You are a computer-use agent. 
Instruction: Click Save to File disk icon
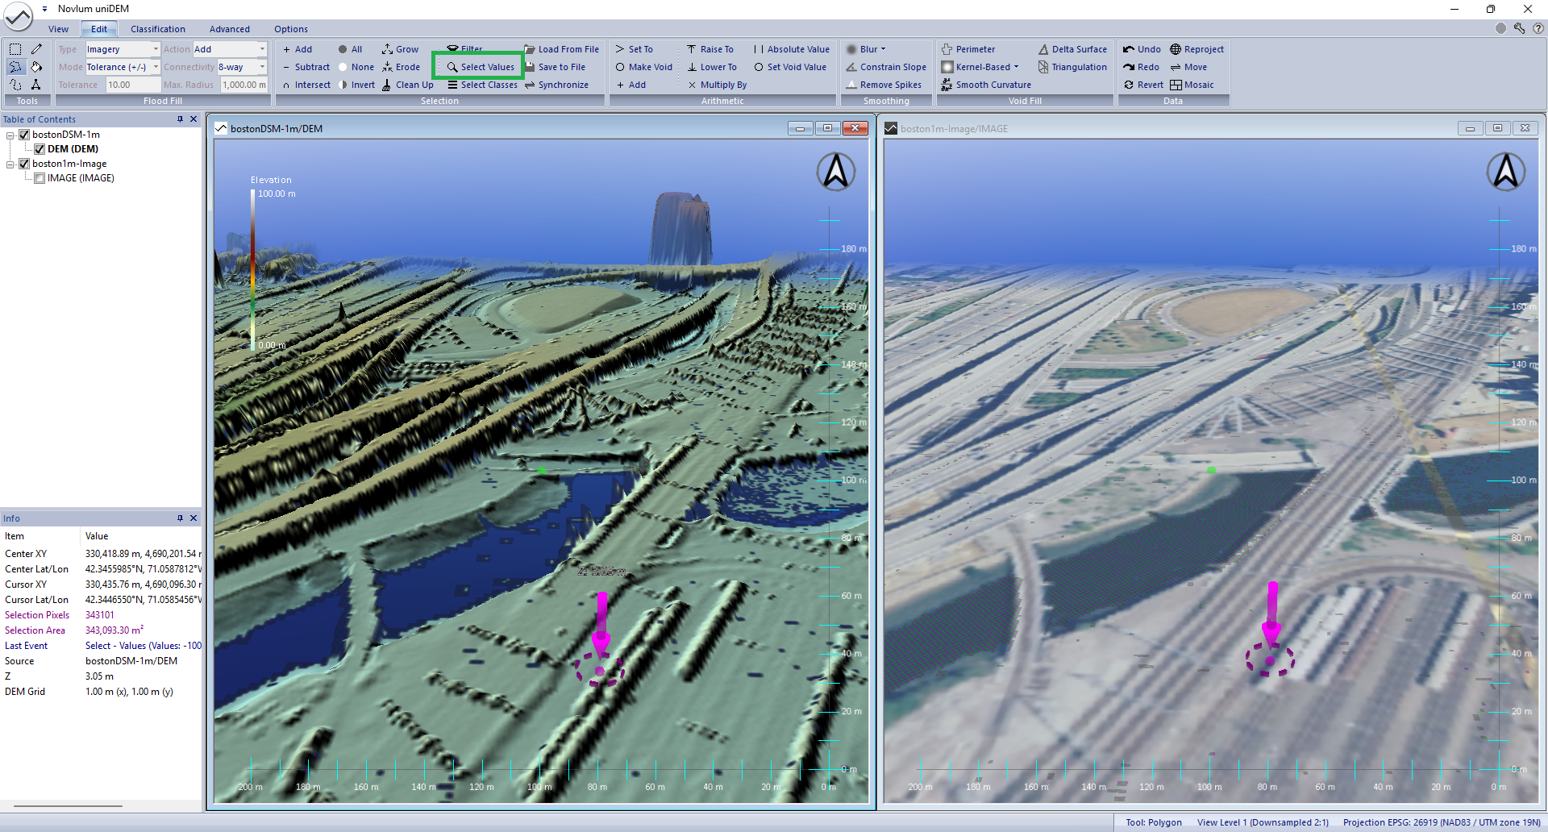click(x=530, y=67)
